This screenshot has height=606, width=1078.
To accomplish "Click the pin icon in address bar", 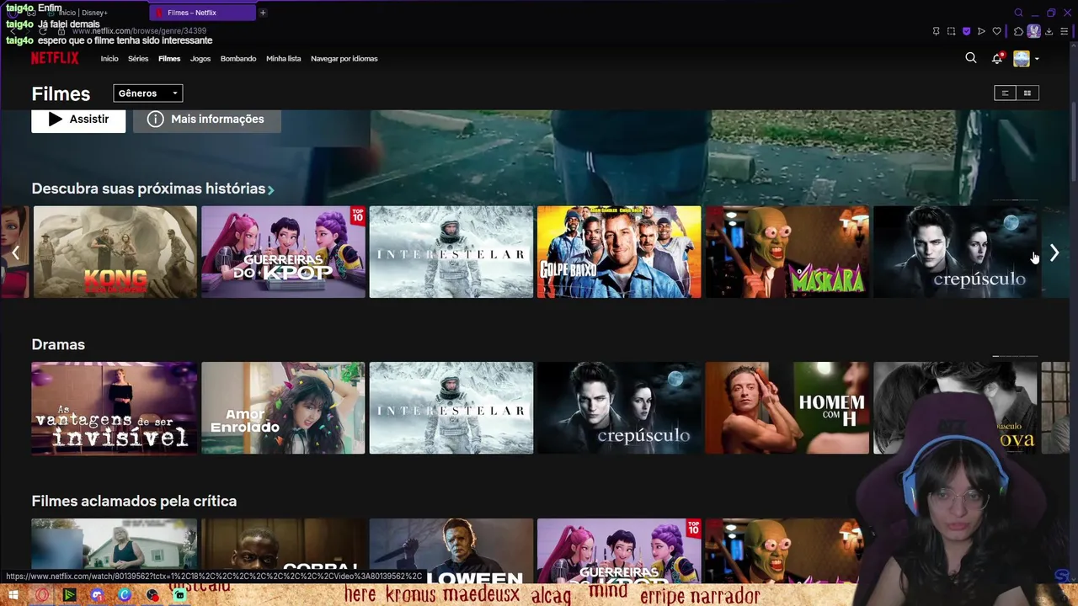I will (936, 31).
